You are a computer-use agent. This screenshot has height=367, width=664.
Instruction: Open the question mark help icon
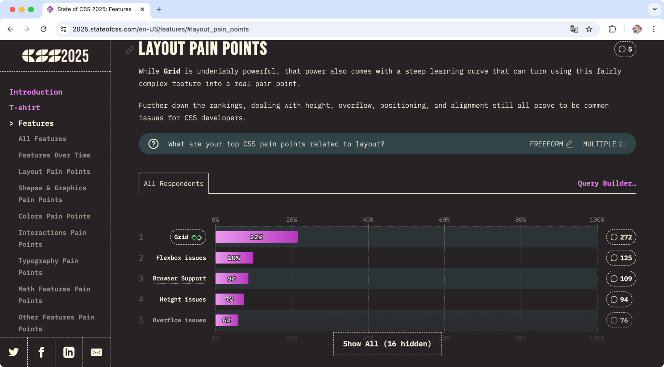(x=153, y=144)
